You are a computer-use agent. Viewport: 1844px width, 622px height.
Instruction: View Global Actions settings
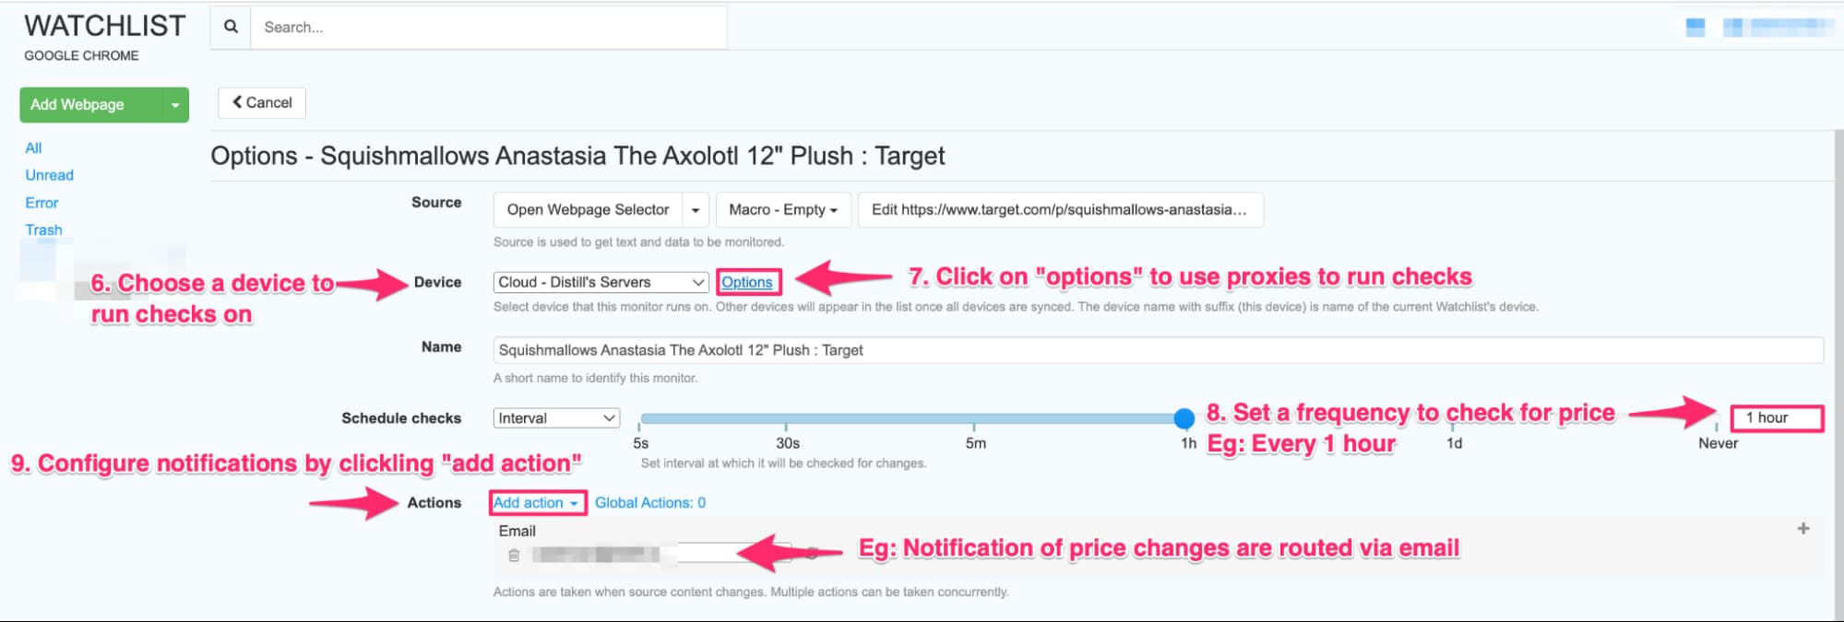[649, 503]
